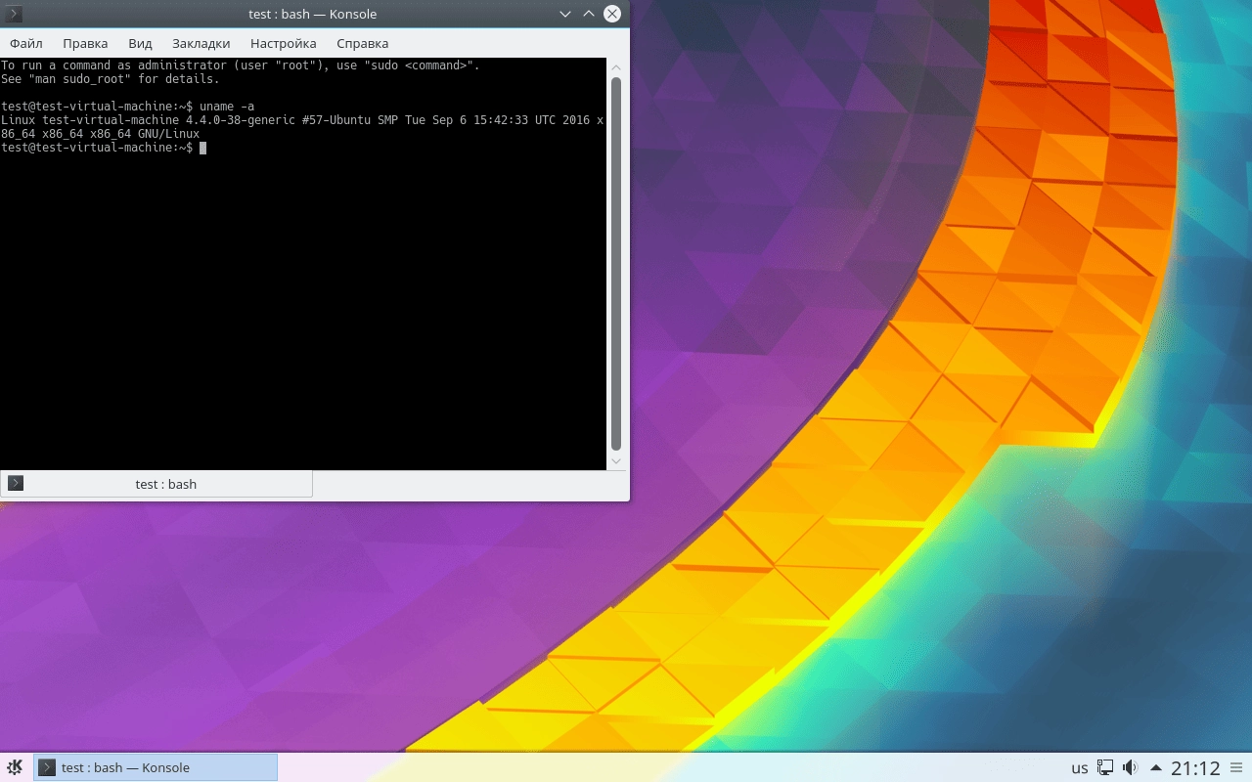Click the Konsole taskbar entry
The image size is (1252, 782).
point(156,767)
